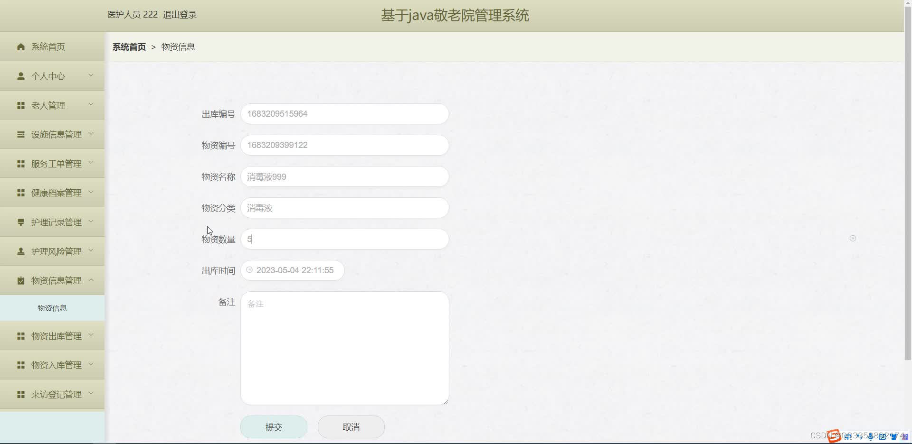Log out via 退出登录 link

[180, 15]
